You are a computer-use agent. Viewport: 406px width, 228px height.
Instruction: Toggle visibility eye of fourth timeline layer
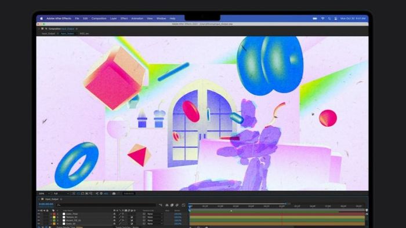click(x=39, y=223)
